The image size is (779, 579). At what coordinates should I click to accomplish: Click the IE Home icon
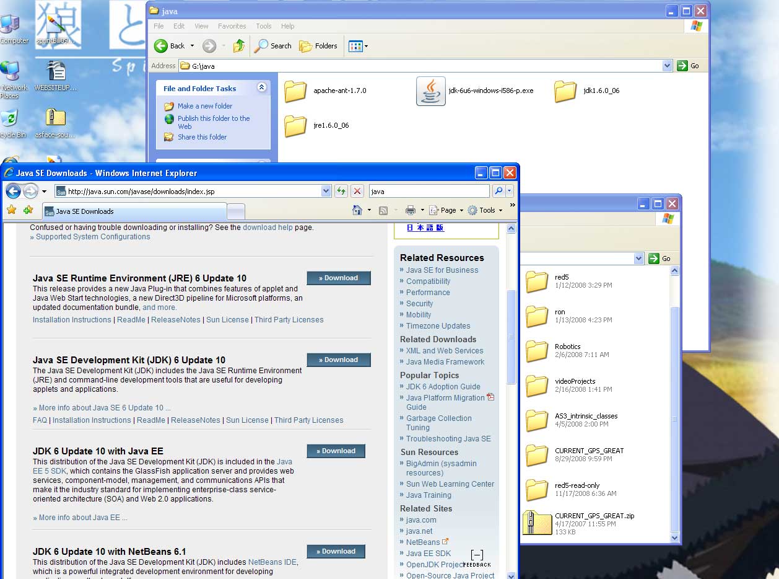click(357, 210)
